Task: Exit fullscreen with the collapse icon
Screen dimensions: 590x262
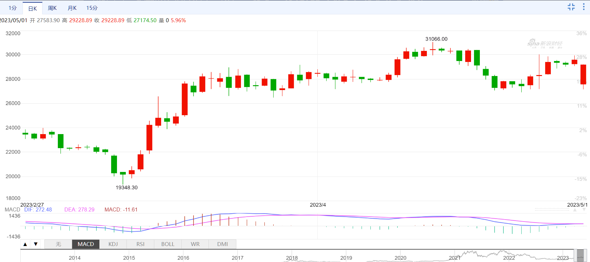Action: tap(571, 7)
